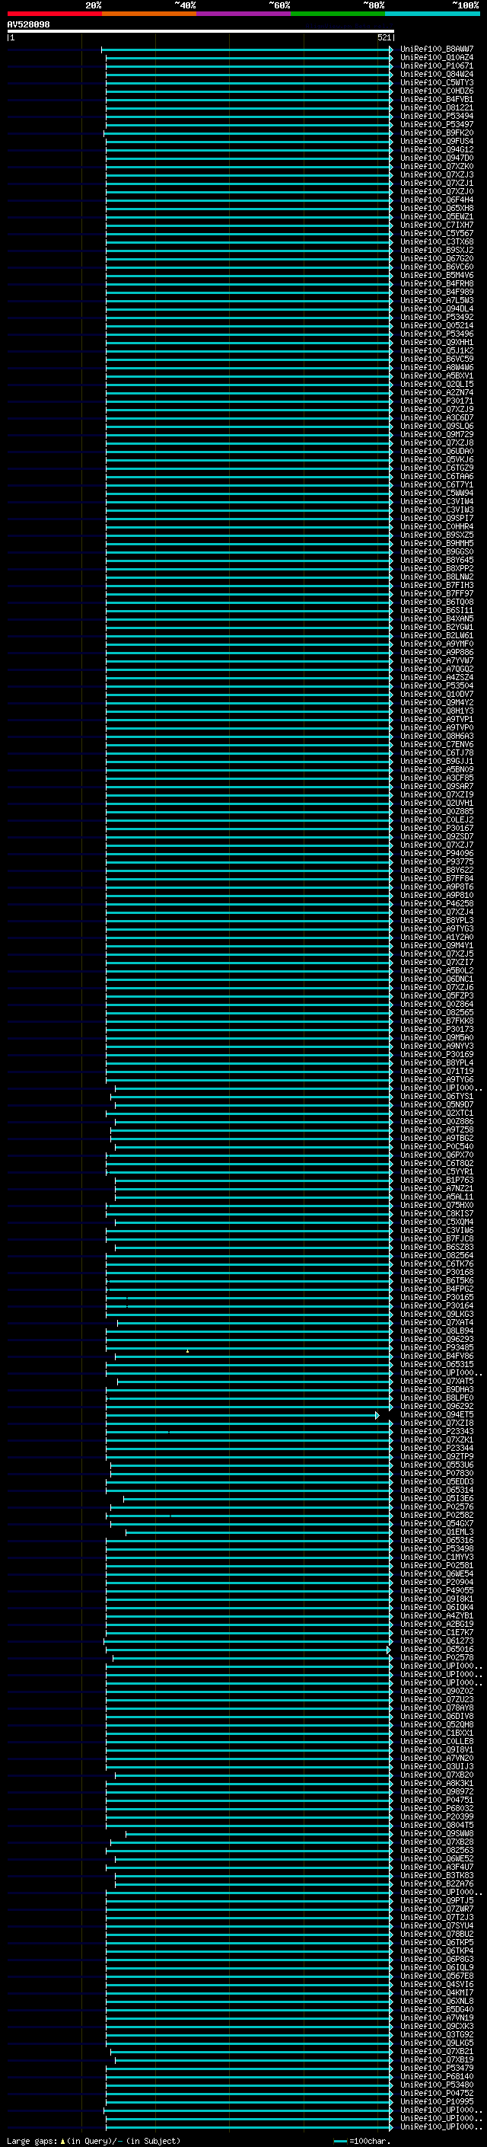Image resolution: width=487 pixels, height=2147 pixels.
Task: Open the UniRef100_C6T8Q2 entry
Action: point(436,1163)
